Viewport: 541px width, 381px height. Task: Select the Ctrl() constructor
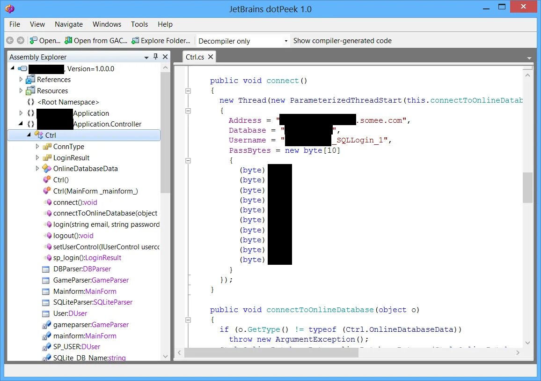click(61, 180)
